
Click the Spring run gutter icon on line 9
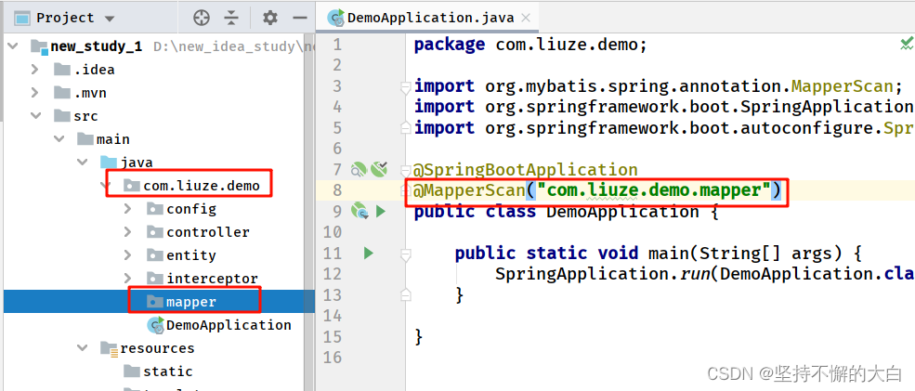pyautogui.click(x=359, y=211)
